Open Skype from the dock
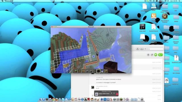Viewport: 182px width, 102px height. coord(63,99)
